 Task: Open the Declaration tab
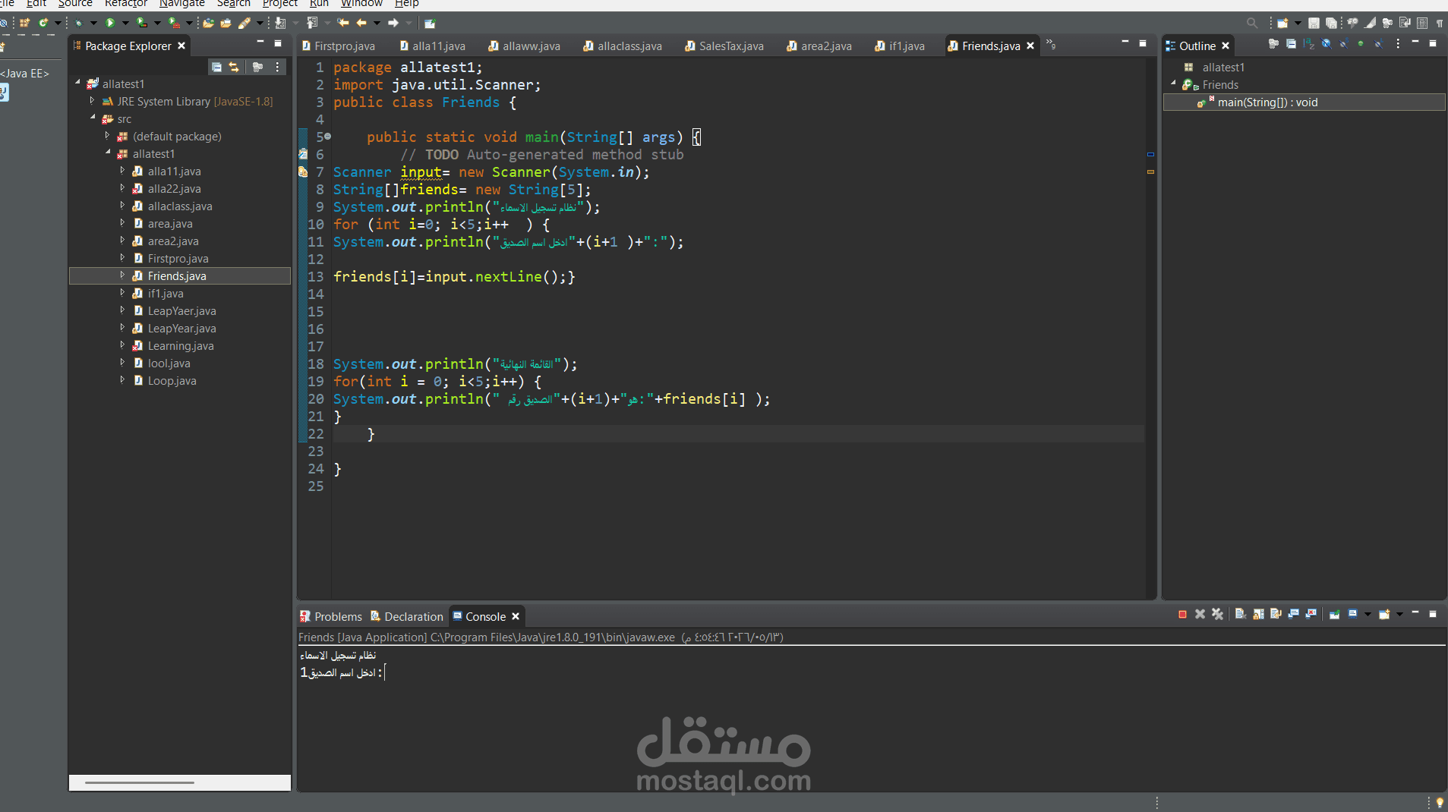click(x=406, y=616)
